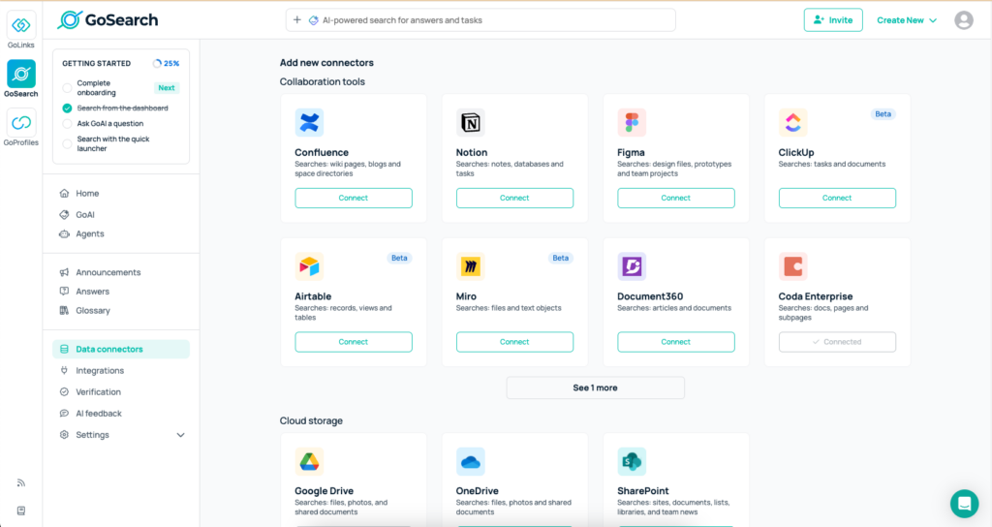Click Connect for ClickUp
The height and width of the screenshot is (527, 992).
coord(837,198)
